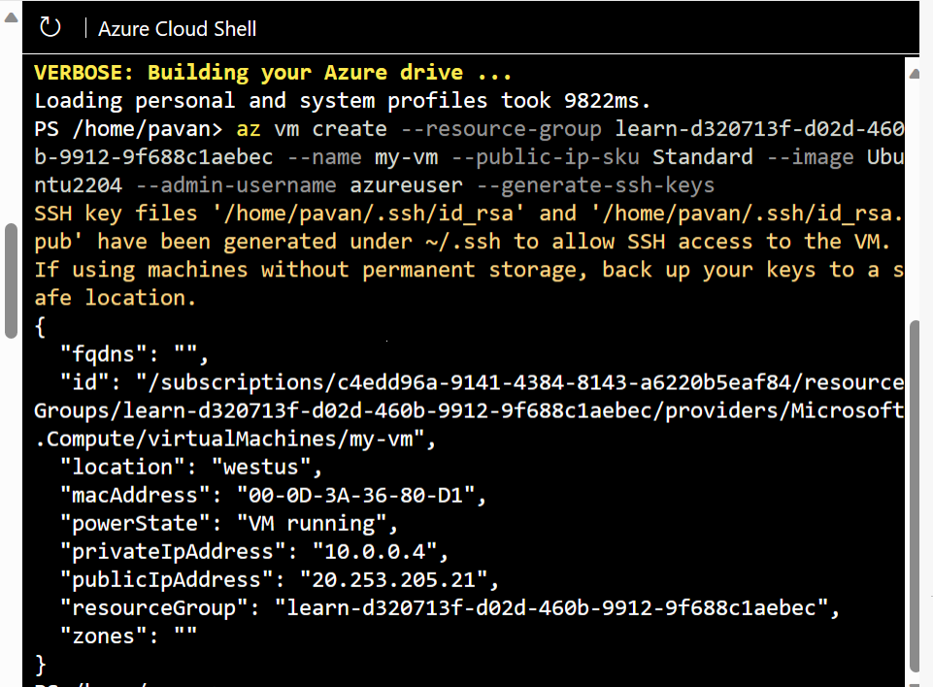Click the up arrow on the left scrollbar
Screen dimensions: 933x687
point(10,14)
